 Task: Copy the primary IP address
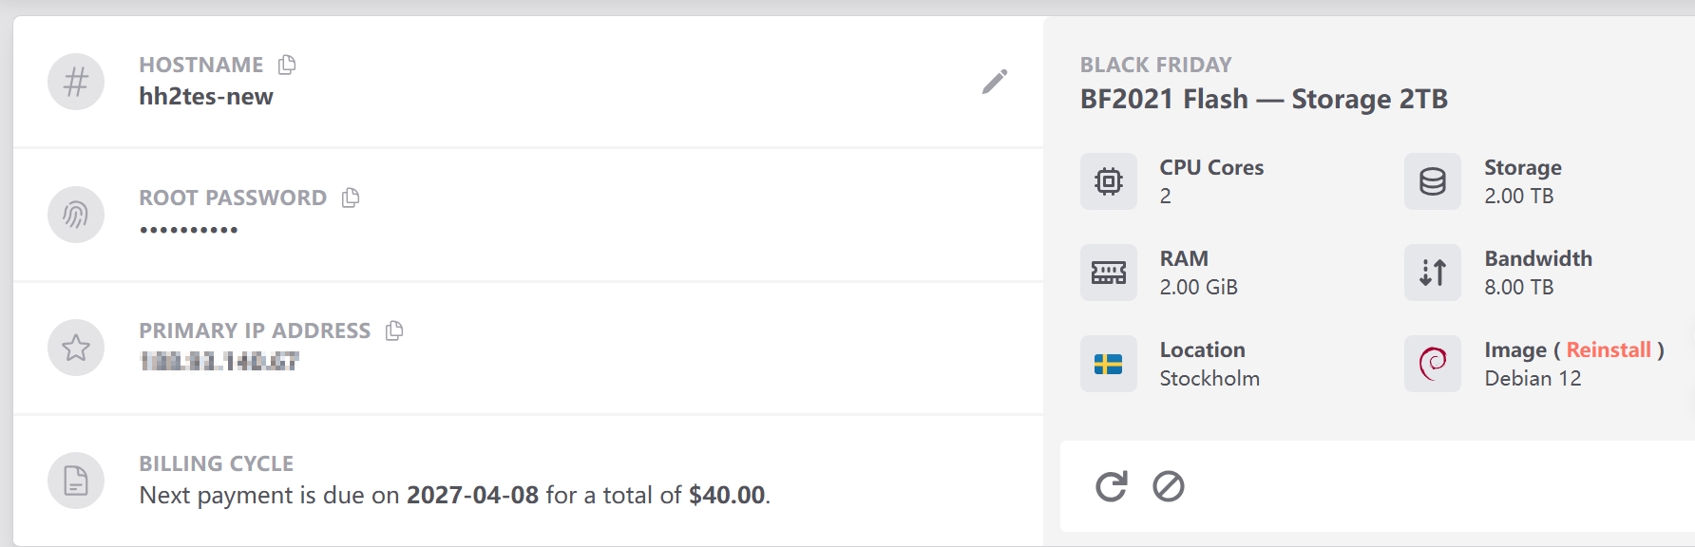[394, 330]
